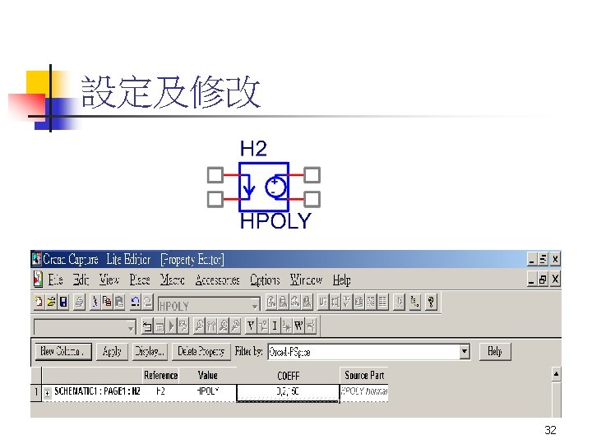Click the Apply button
This screenshot has height=444, width=592.
[112, 352]
